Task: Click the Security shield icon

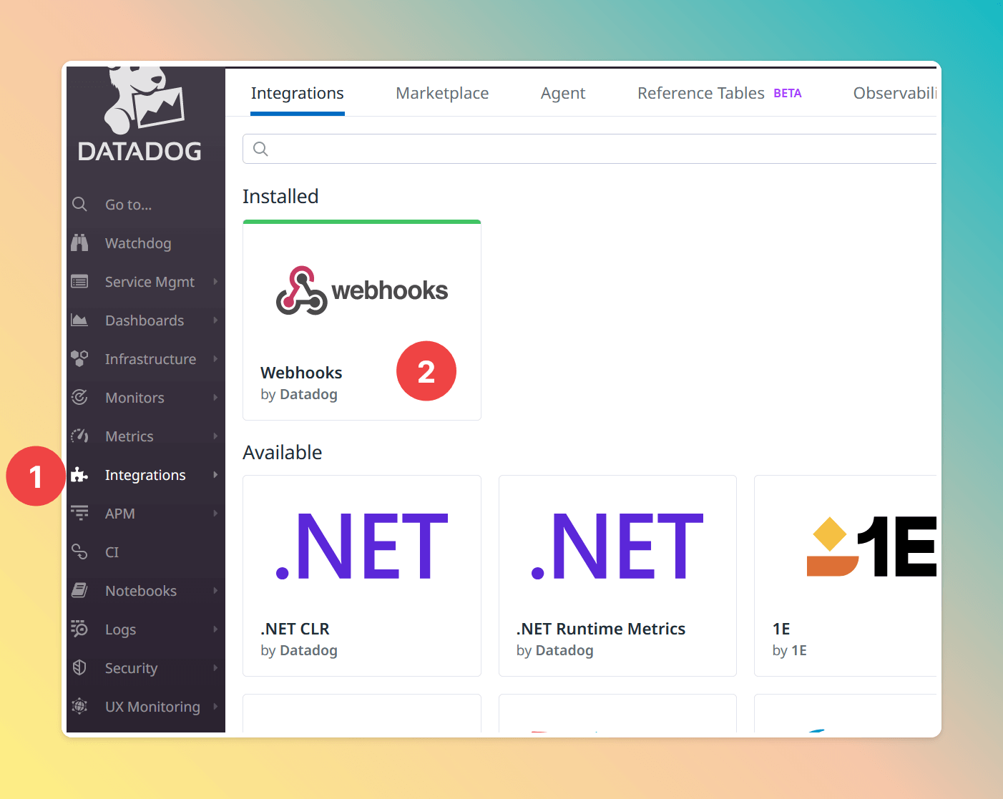Action: click(x=79, y=668)
